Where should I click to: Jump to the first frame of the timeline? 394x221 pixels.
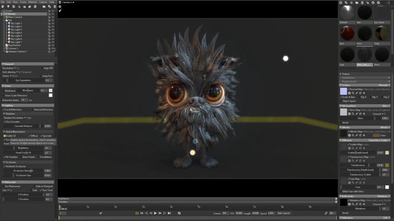[142, 213]
